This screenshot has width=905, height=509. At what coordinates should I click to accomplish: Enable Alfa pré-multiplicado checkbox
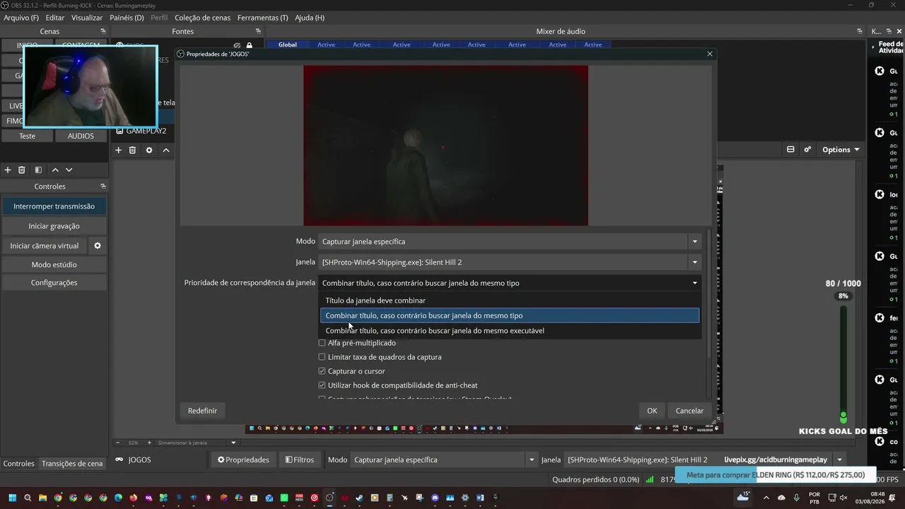pos(322,343)
